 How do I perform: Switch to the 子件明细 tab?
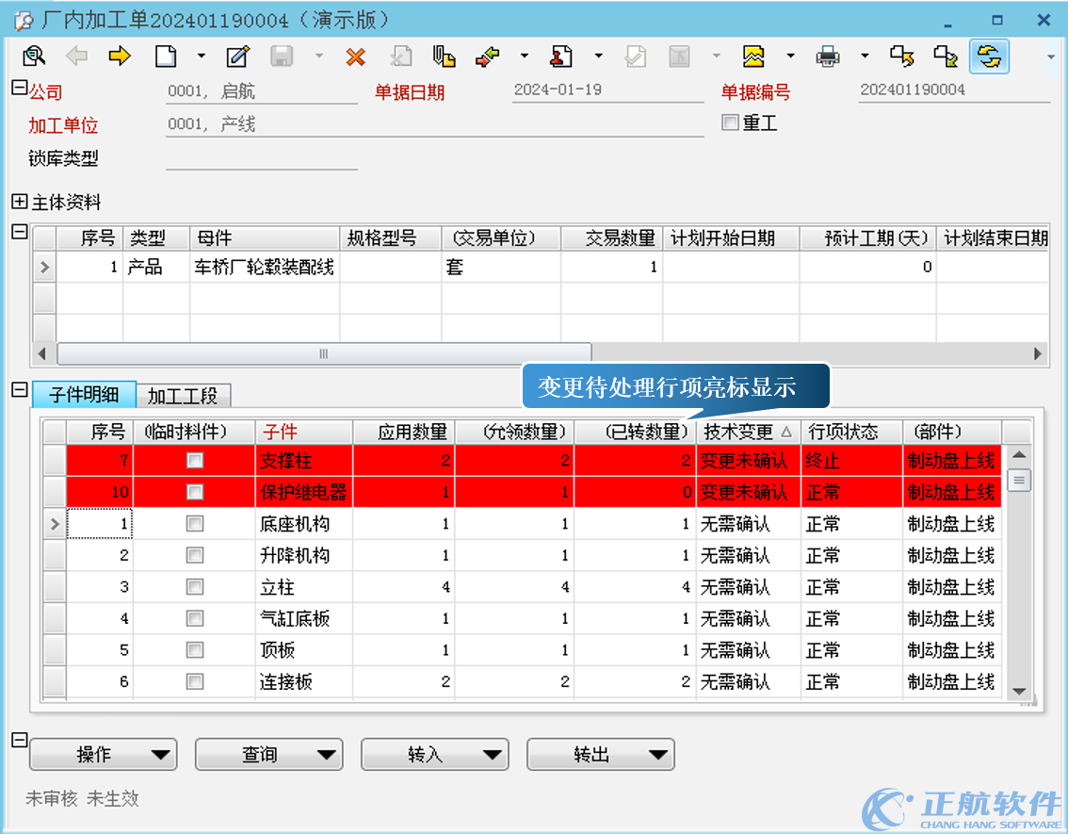pos(85,395)
